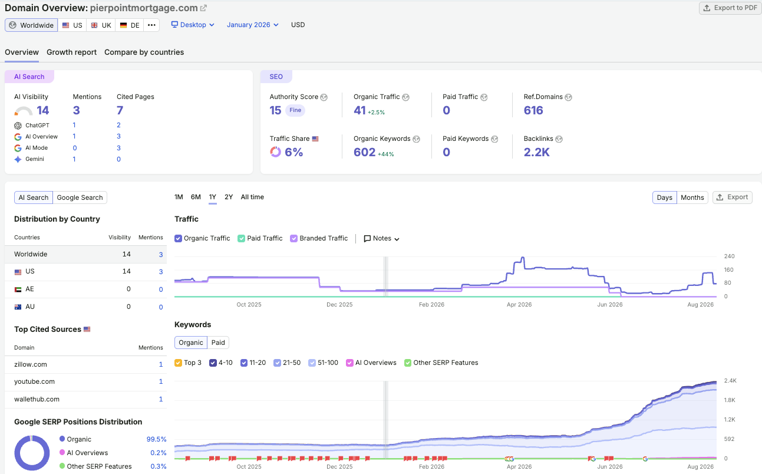Image resolution: width=762 pixels, height=474 pixels.
Task: Click the chart Export button
Action: click(732, 197)
